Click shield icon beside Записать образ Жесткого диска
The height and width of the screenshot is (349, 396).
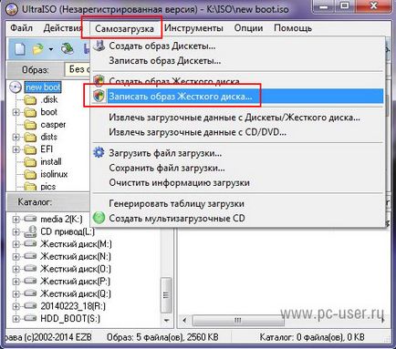point(99,97)
